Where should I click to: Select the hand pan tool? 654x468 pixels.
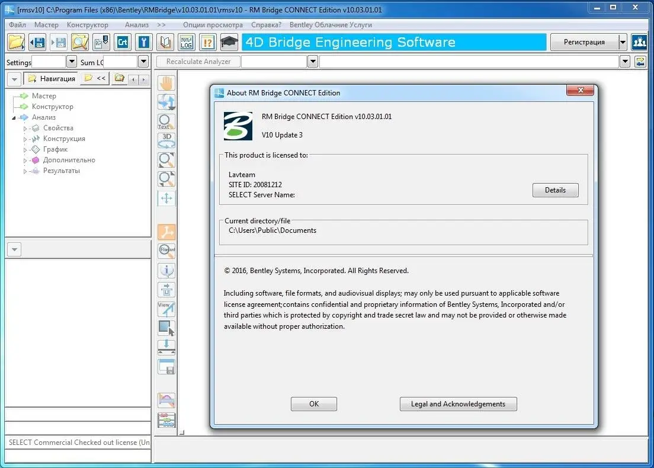coord(166,83)
